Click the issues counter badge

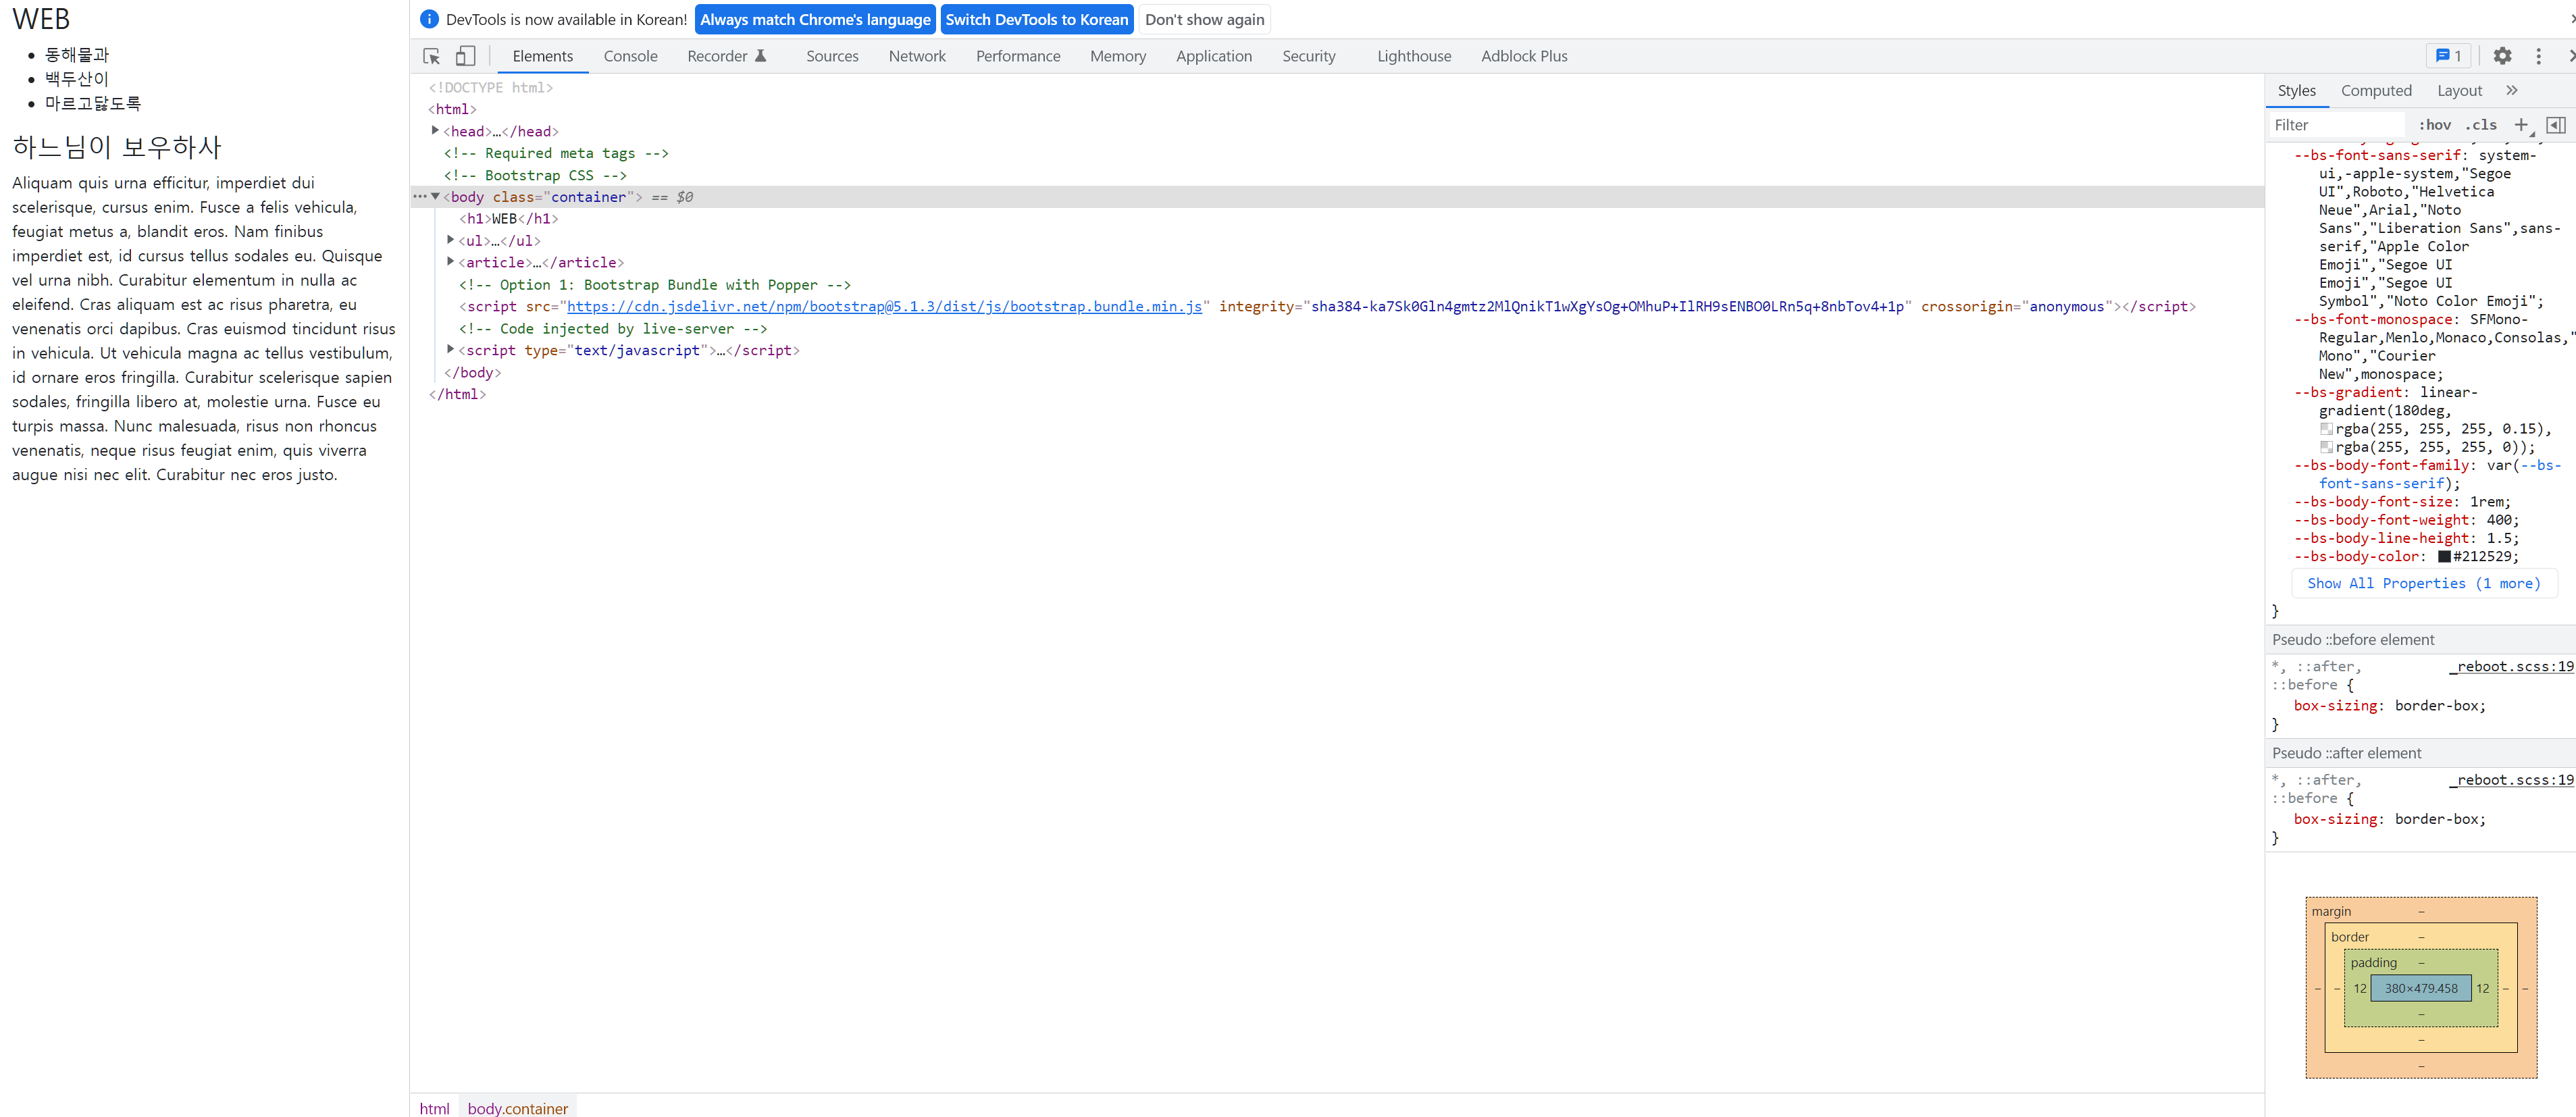click(2448, 56)
